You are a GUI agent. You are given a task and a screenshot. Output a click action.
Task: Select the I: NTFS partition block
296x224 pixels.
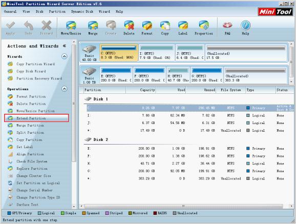point(157,53)
